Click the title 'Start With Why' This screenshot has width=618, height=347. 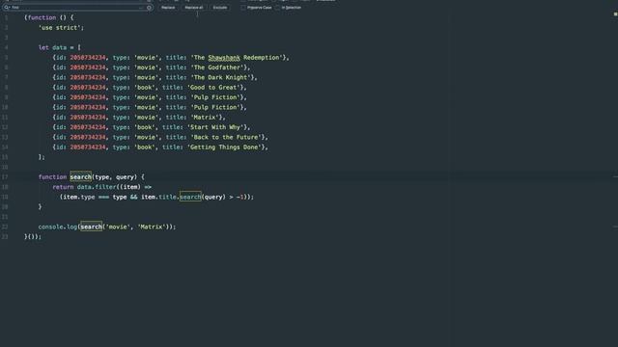pyautogui.click(x=215, y=127)
